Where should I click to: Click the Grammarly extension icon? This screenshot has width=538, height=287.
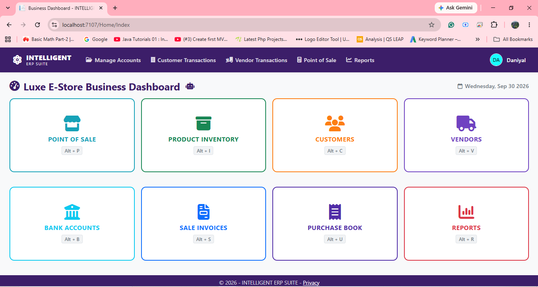(451, 25)
